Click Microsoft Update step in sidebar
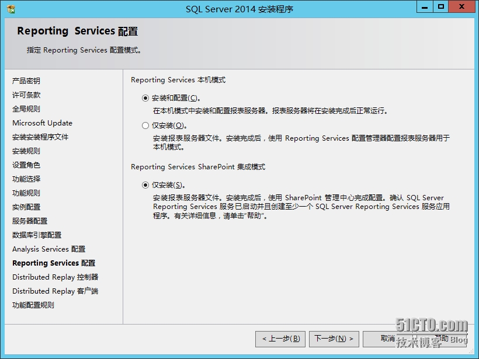479x359 pixels. click(x=43, y=123)
